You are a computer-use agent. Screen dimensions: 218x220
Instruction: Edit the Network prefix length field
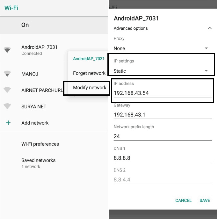(x=163, y=136)
